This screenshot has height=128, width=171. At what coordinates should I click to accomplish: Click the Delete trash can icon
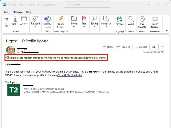click(16, 19)
